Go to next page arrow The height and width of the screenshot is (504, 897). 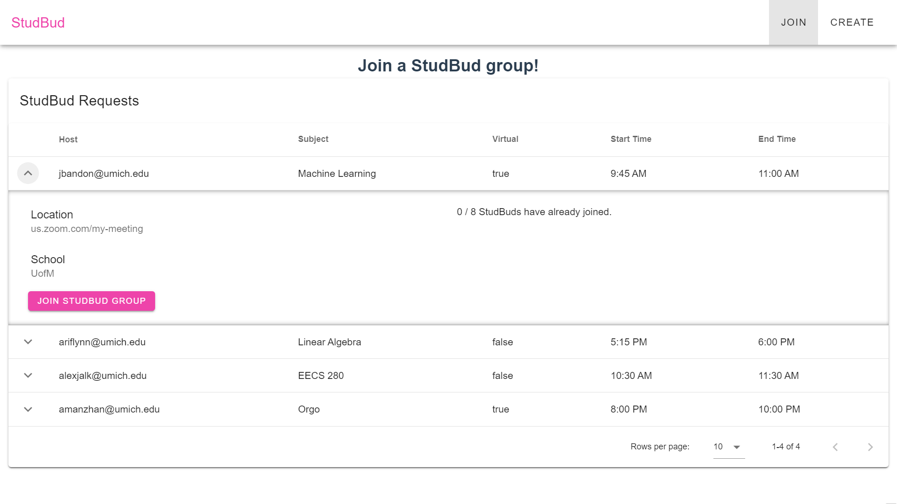coord(870,447)
